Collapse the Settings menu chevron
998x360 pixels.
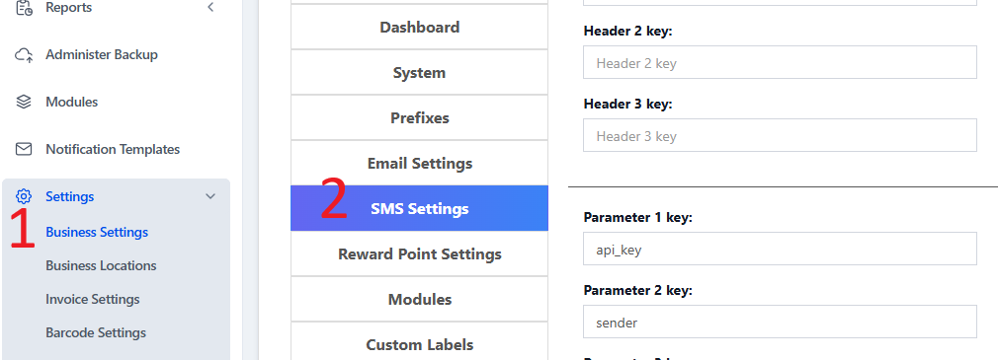210,197
